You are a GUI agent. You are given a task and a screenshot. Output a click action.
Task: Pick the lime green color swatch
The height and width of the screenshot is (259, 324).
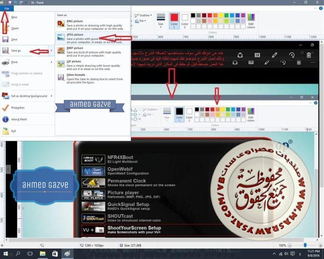coord(226,21)
